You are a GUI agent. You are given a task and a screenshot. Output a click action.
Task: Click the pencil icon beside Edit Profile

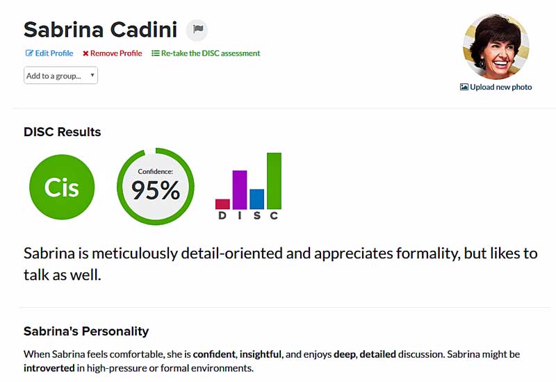[29, 53]
